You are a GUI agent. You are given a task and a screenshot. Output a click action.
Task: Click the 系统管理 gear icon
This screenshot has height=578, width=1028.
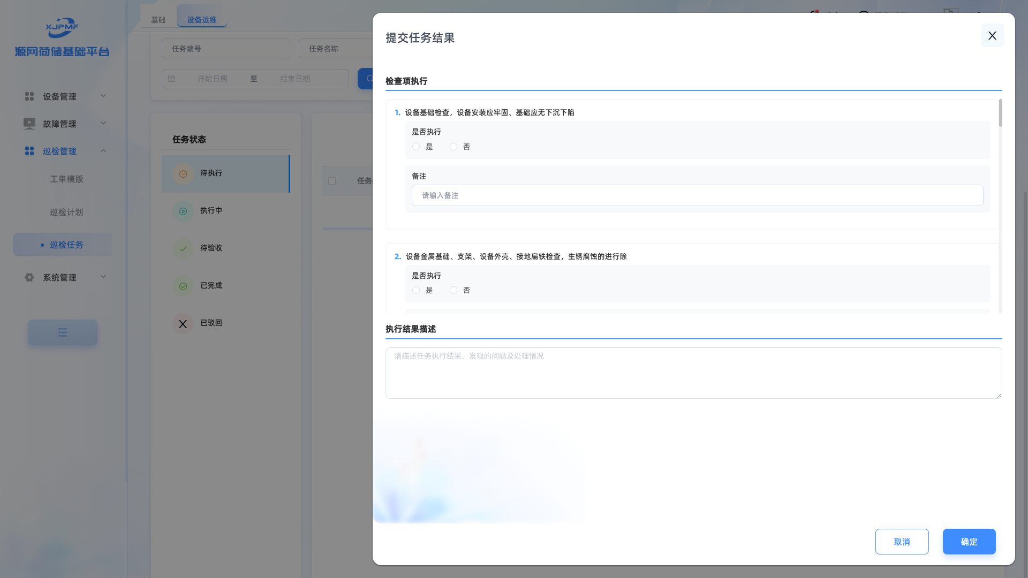tap(29, 277)
